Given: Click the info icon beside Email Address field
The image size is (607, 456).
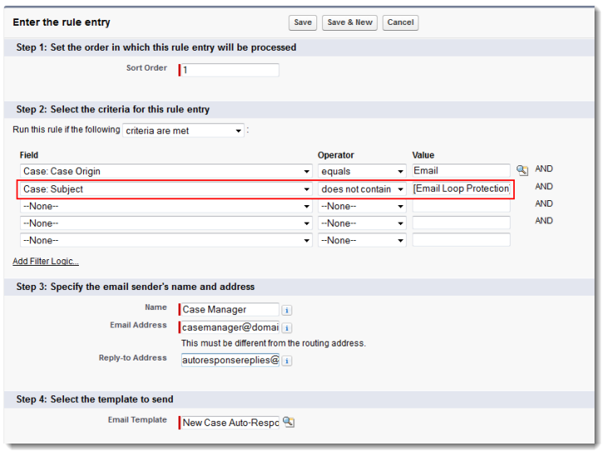Looking at the screenshot, I should (286, 328).
